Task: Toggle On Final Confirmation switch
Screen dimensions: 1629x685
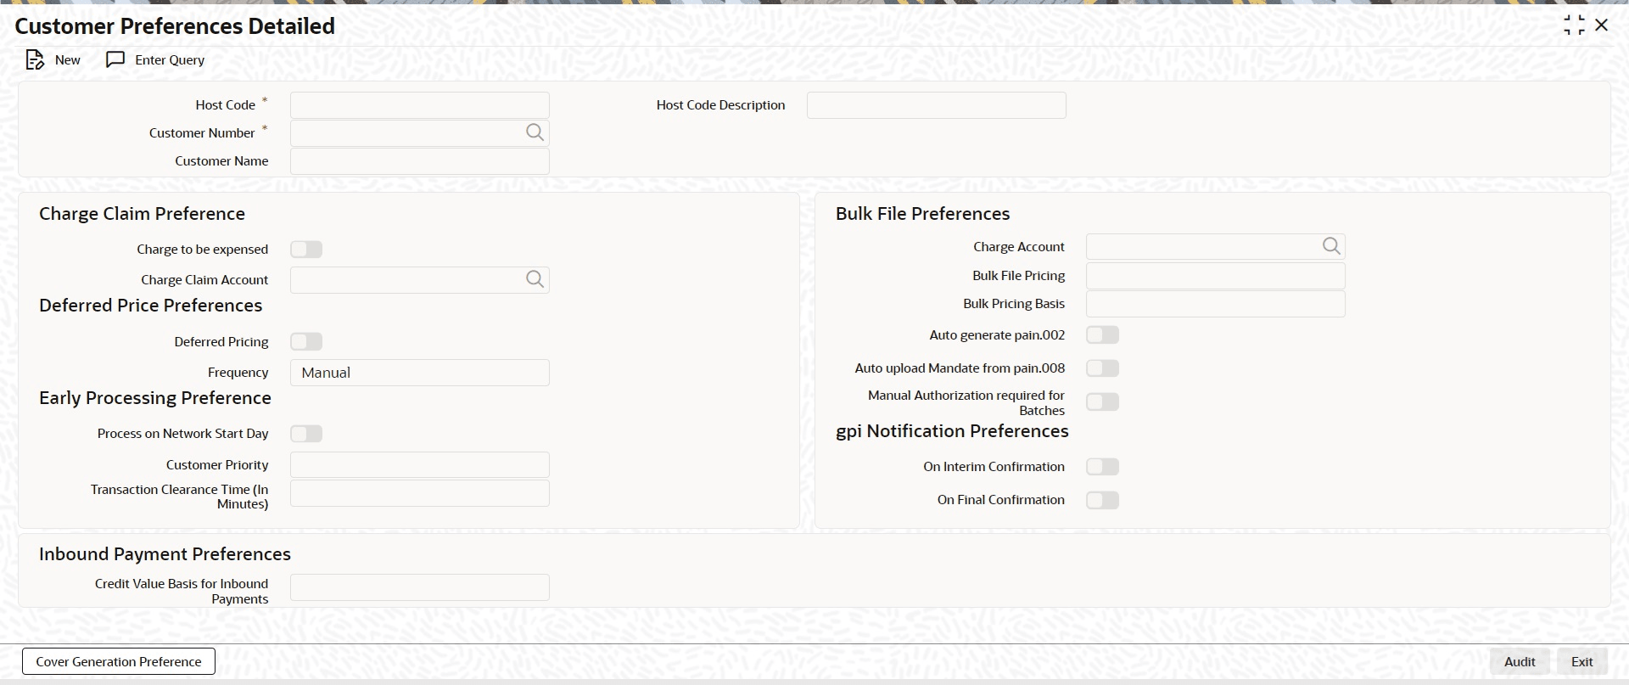Action: 1102,500
